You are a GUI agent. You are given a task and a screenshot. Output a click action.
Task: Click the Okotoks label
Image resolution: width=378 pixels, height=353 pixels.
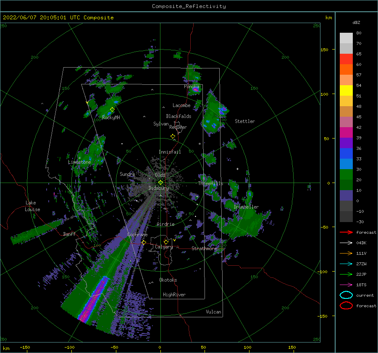click(x=168, y=280)
